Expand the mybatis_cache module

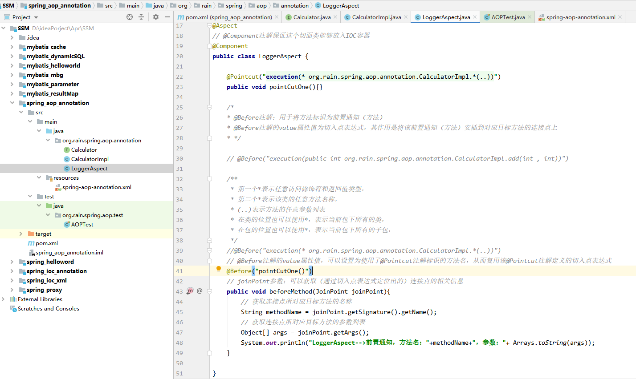[12, 47]
